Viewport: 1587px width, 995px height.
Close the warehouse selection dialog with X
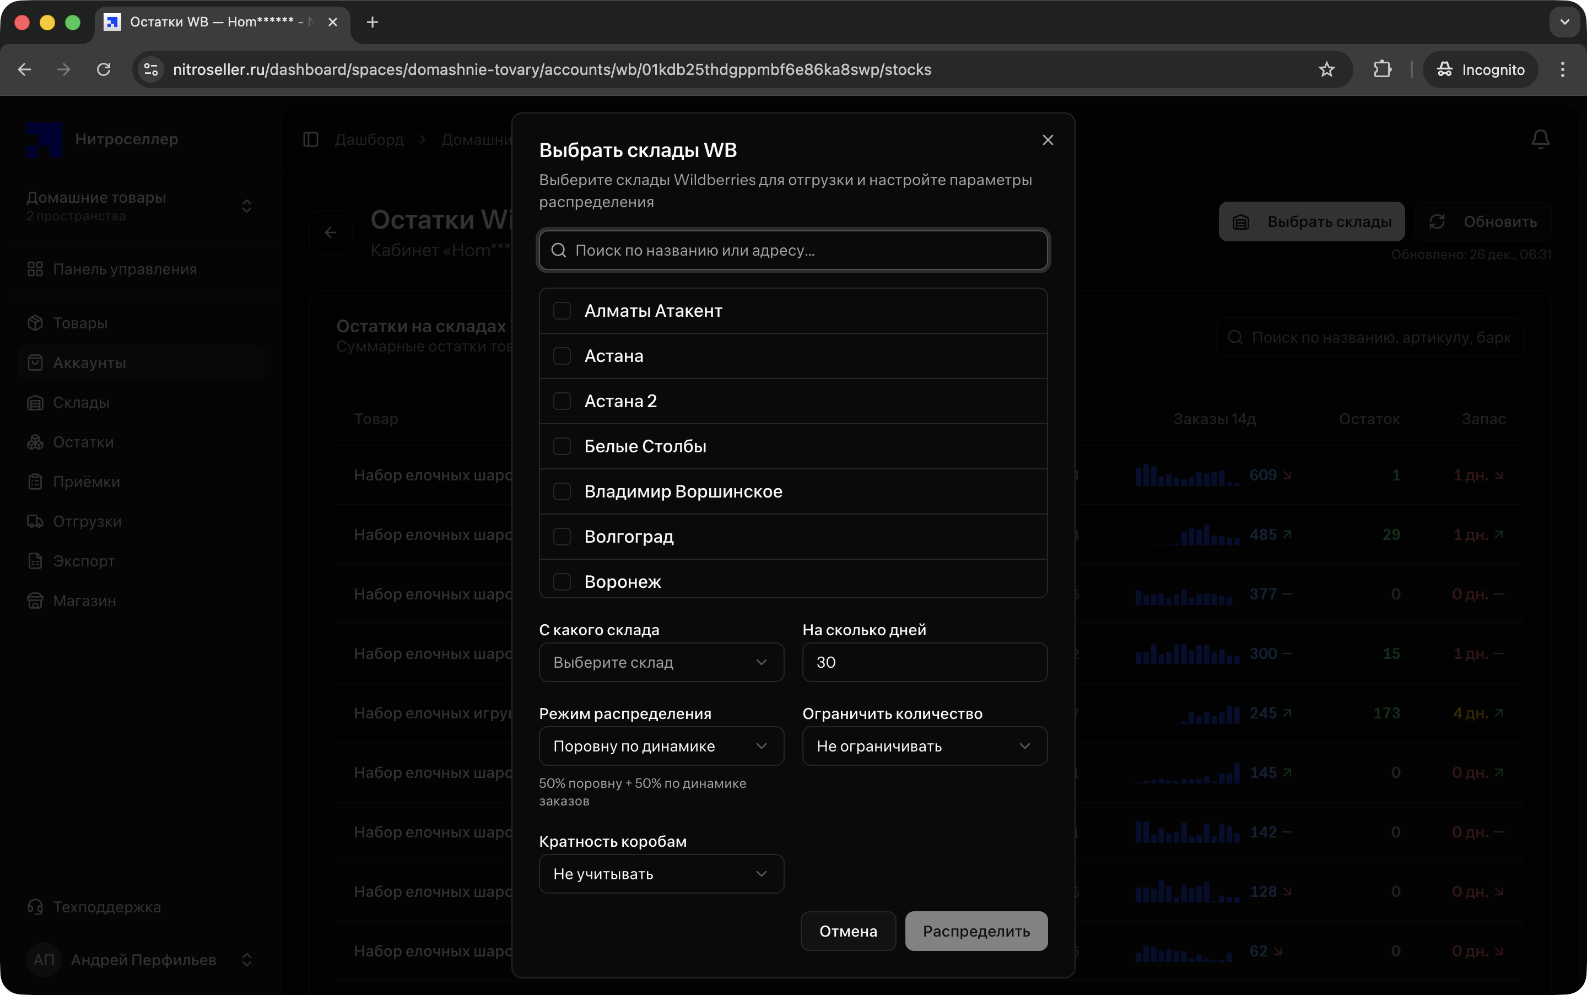click(x=1048, y=140)
